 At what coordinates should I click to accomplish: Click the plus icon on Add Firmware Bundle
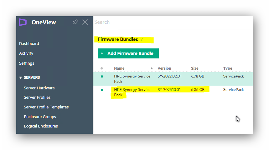pos(102,53)
